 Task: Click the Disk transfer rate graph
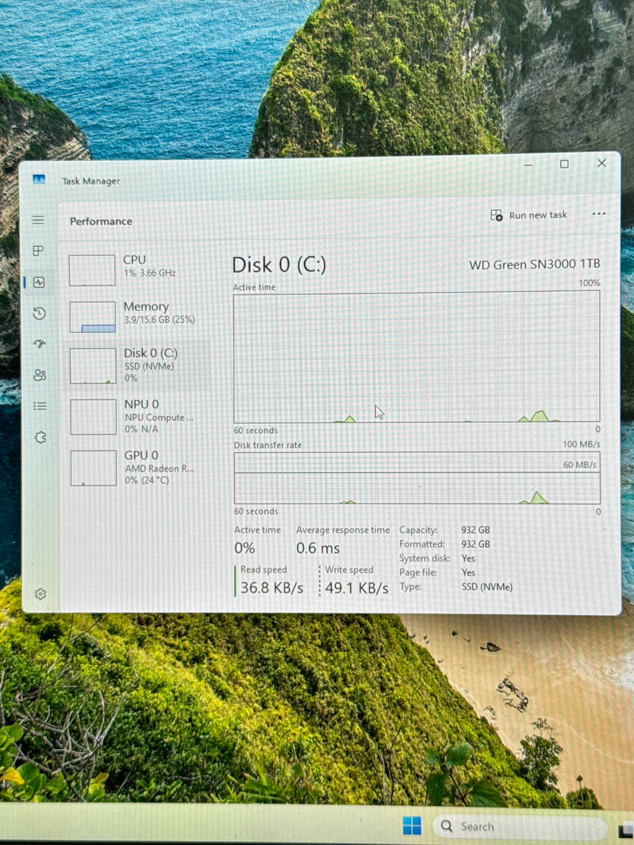(417, 479)
